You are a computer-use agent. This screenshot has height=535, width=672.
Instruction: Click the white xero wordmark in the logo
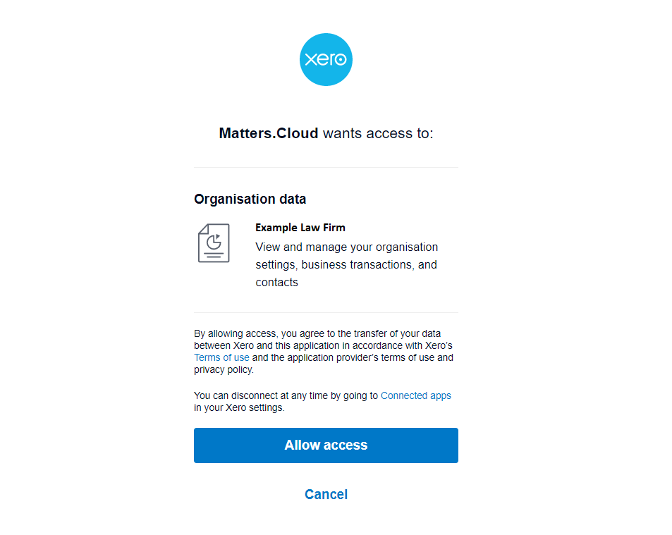tap(326, 59)
